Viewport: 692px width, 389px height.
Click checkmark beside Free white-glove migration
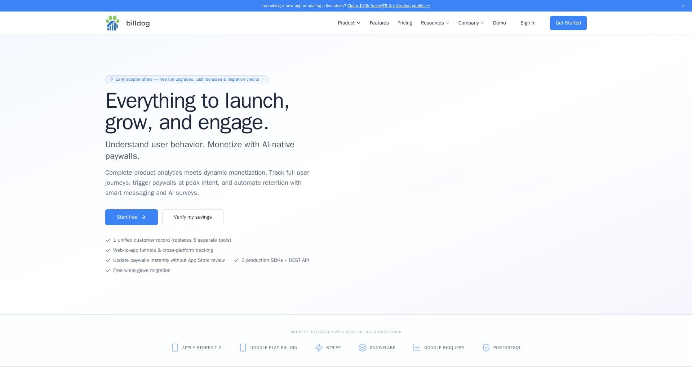click(108, 270)
